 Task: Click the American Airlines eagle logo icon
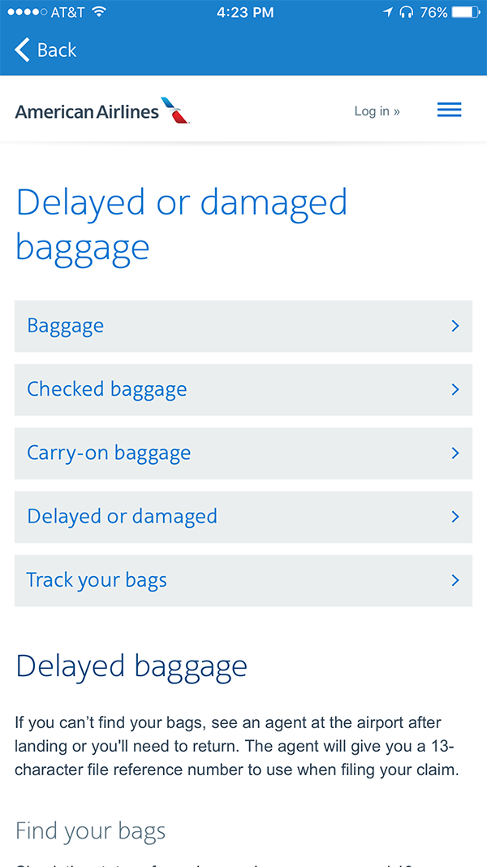175,111
